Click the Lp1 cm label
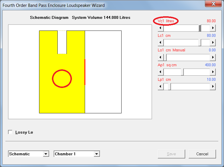Viewport: 224px width, 167px height. pyautogui.click(x=164, y=80)
